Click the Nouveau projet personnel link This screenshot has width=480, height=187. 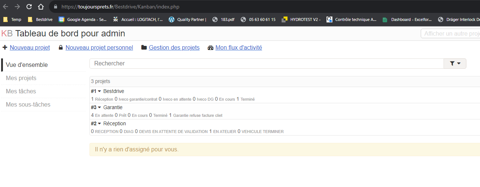click(x=99, y=48)
